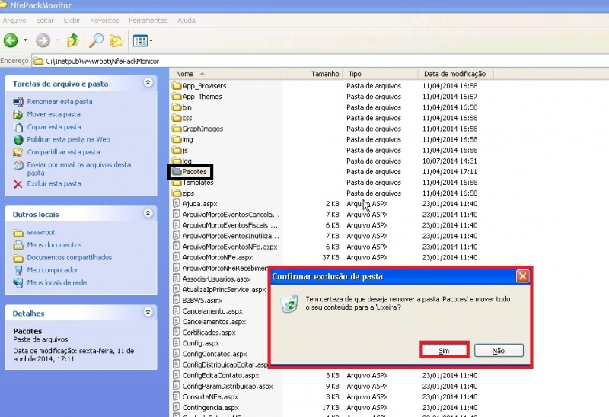Collapse the Outros locais panel
The image size is (609, 417).
148,214
